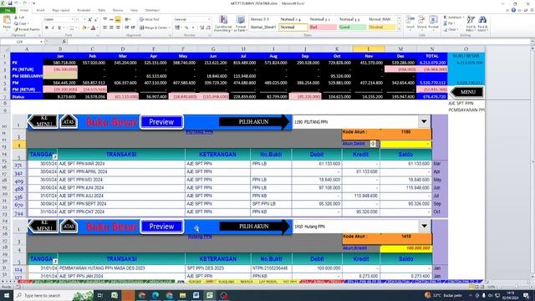Image resolution: width=535 pixels, height=301 pixels.
Task: Toggle Italic formatting
Action: 53,28
